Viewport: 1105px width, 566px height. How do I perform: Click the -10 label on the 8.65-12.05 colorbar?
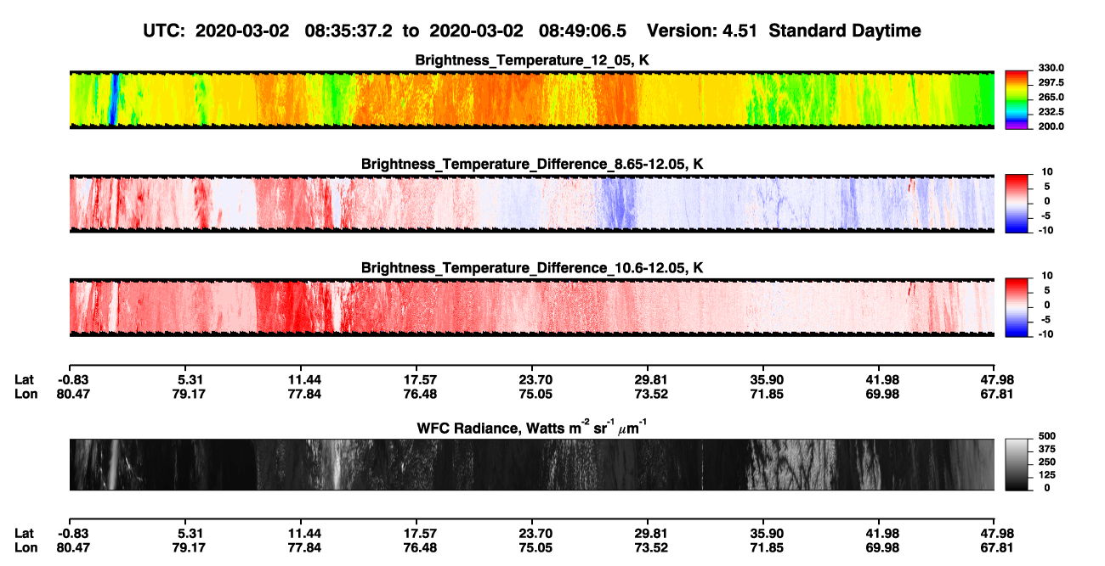coord(1047,230)
